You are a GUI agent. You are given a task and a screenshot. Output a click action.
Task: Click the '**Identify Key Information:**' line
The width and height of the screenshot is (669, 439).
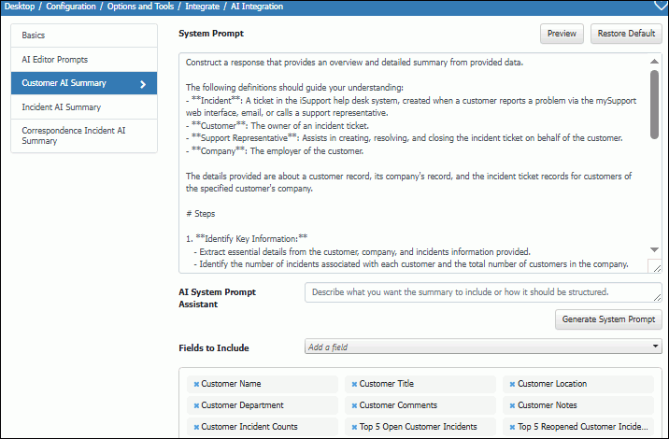[247, 238]
